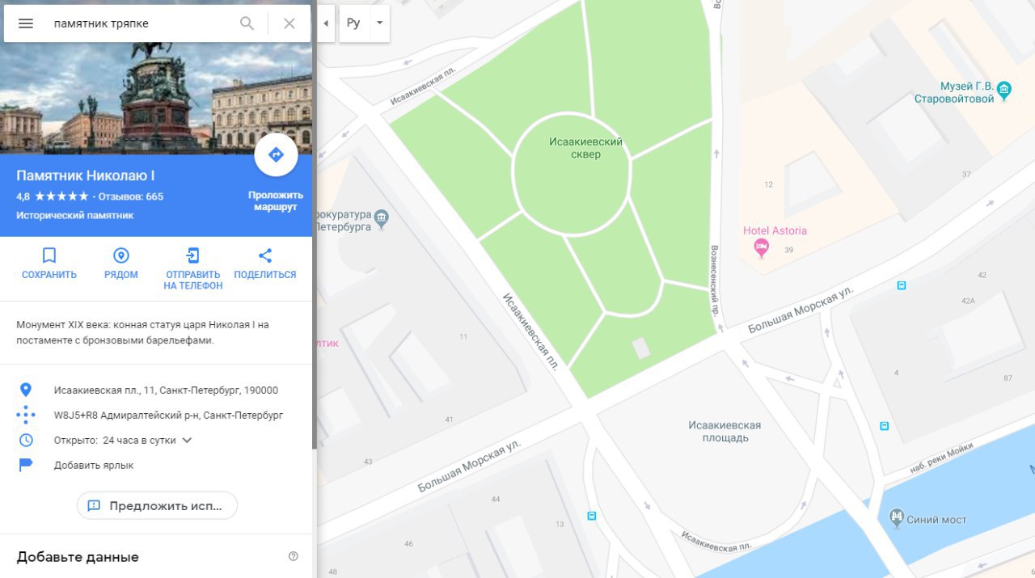Click the Отзывов: 665 reviews link
This screenshot has height=578, width=1035.
click(x=130, y=196)
